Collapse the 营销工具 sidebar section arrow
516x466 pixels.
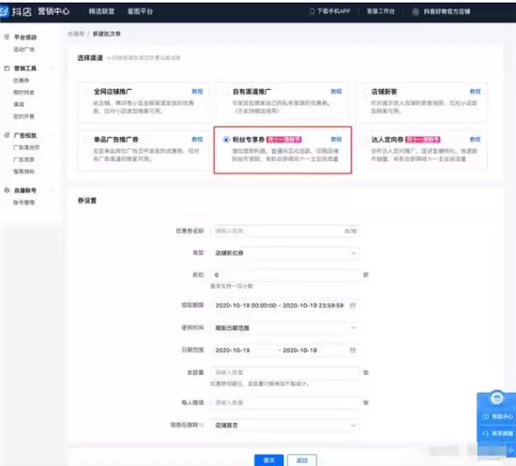(51, 68)
